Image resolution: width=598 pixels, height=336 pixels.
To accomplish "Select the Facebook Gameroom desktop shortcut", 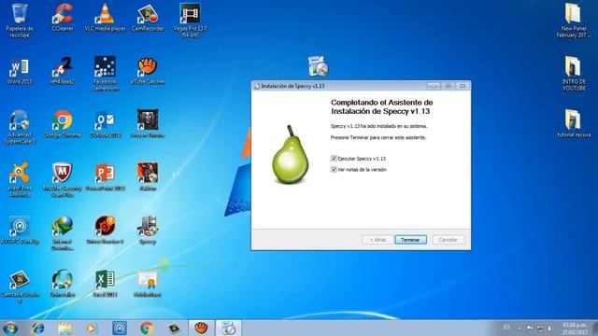I will [x=105, y=74].
